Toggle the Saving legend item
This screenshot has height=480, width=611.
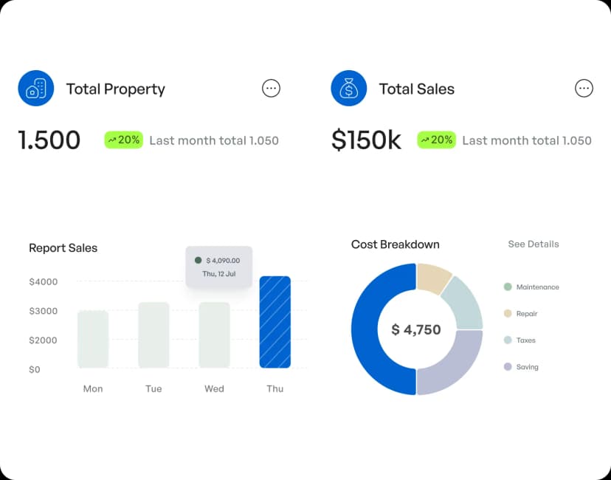click(x=521, y=367)
